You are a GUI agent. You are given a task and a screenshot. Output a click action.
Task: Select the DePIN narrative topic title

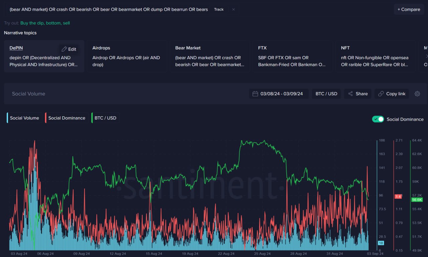[x=16, y=48]
